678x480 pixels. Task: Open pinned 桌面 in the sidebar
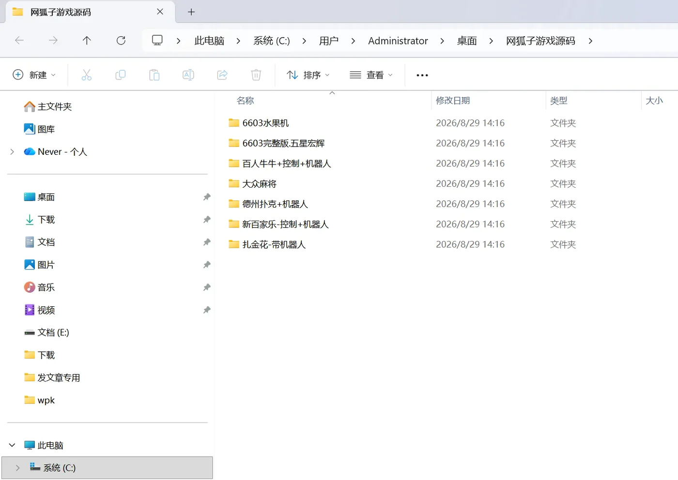39,197
